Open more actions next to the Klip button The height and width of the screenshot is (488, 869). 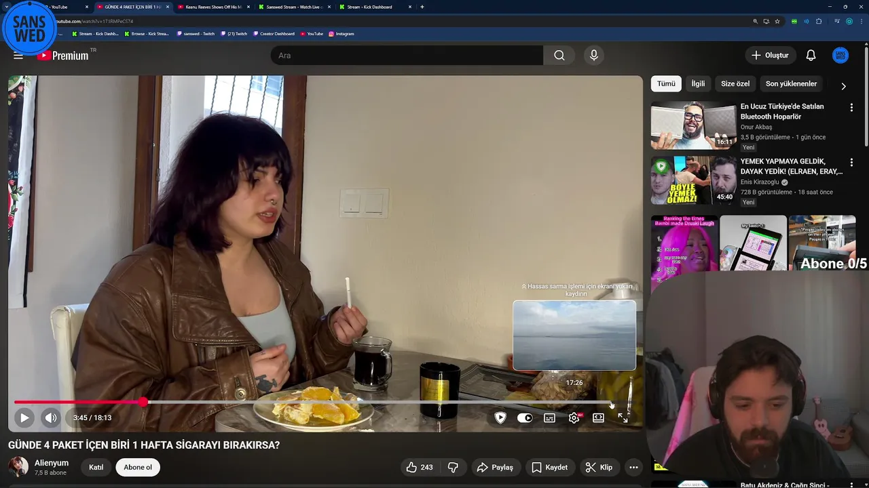(633, 467)
